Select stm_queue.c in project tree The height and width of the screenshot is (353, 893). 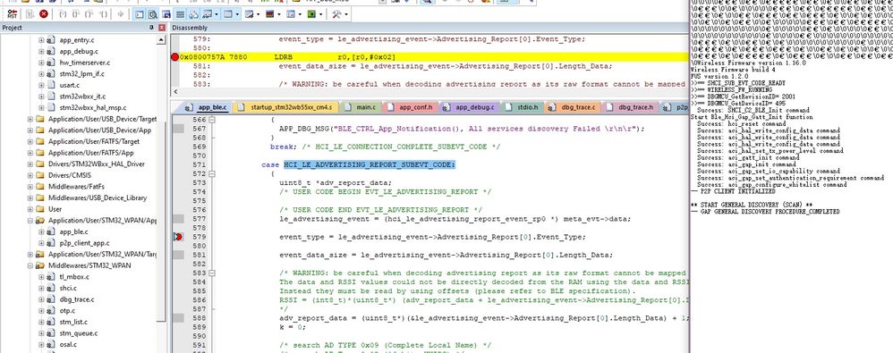(79, 333)
